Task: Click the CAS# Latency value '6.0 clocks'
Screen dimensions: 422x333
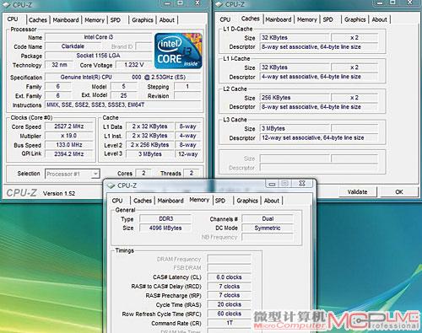Action: (x=230, y=277)
